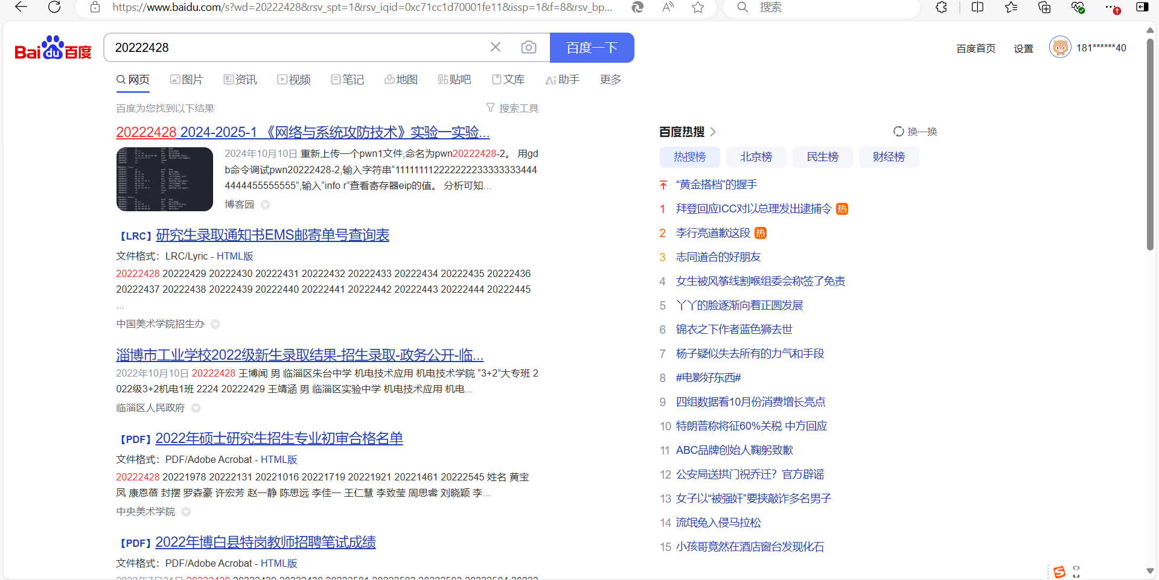Image resolution: width=1159 pixels, height=580 pixels.
Task: Open the AI 助手 tab
Action: coord(563,80)
